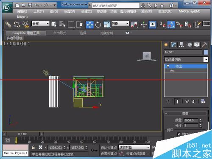Switch to the 自由形式 ribbon tab
Screen dimensions: 212x159
[60, 33]
